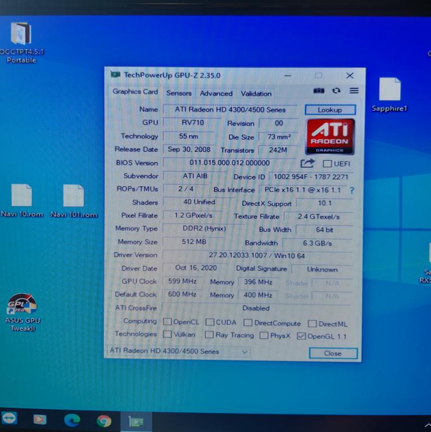Click the Pixel Fillrate 1.2 GPixel/s value
431x432 pixels.
click(x=193, y=215)
